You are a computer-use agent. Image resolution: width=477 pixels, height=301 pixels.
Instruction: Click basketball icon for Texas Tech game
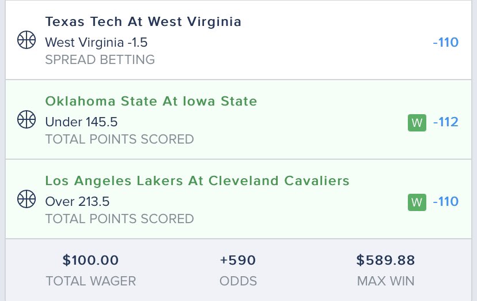point(26,40)
